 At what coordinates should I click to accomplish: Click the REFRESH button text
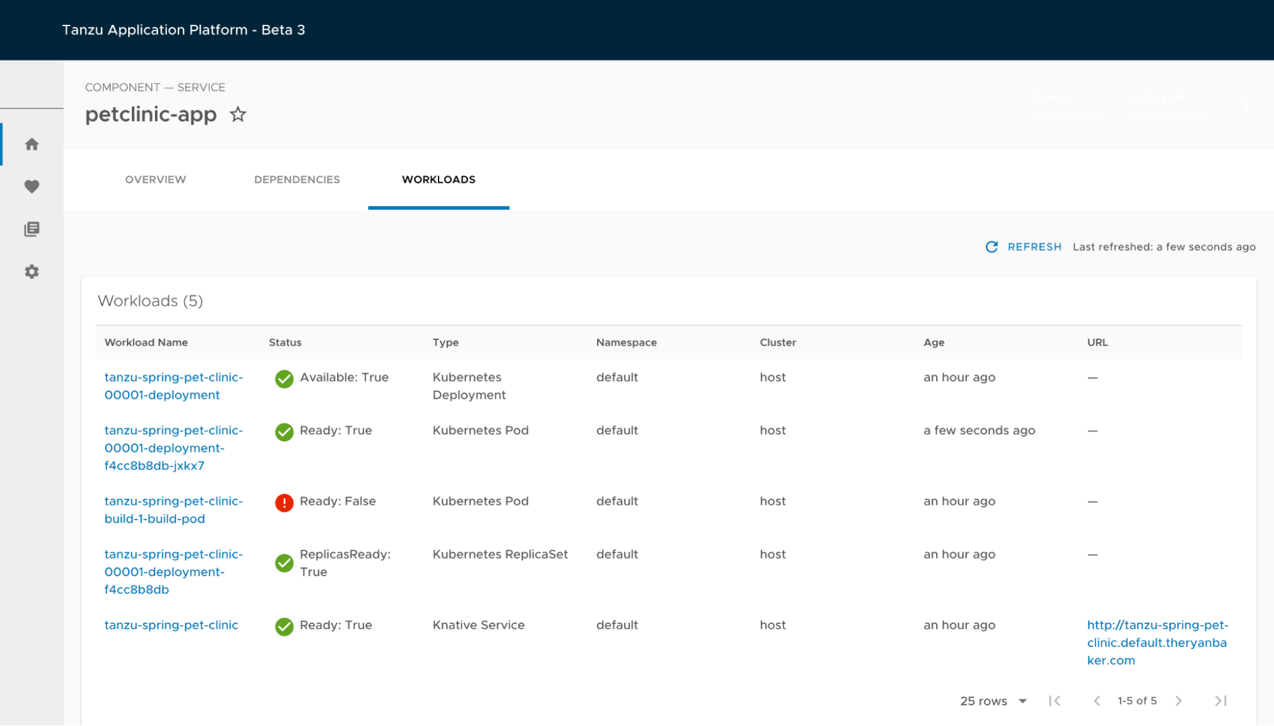pyautogui.click(x=1034, y=247)
